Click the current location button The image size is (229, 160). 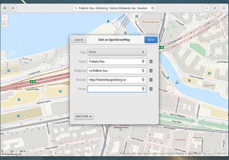(x=5, y=8)
